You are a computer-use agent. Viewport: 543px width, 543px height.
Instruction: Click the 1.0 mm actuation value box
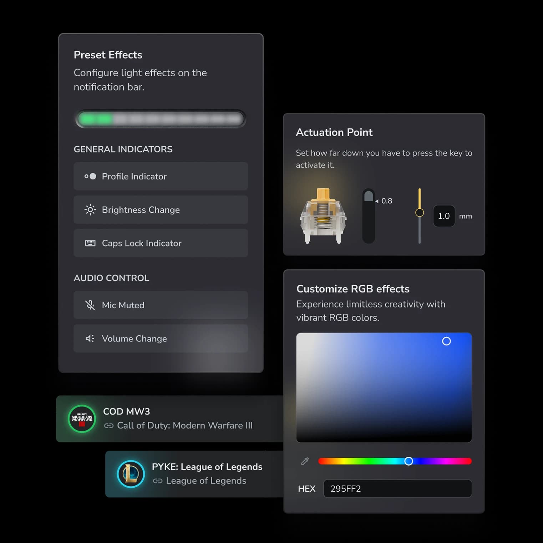coord(443,216)
